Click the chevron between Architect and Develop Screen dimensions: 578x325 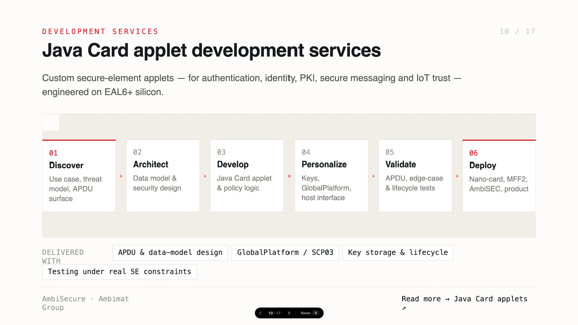205,176
